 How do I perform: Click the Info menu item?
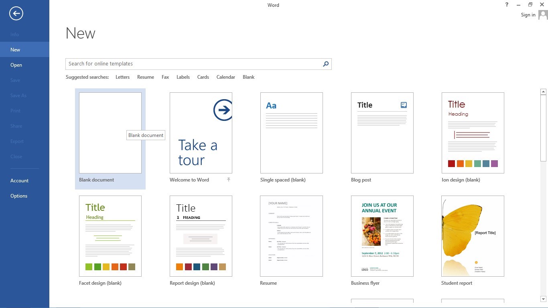pyautogui.click(x=24, y=35)
